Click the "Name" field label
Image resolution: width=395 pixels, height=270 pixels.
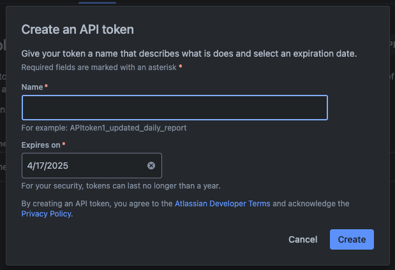coord(32,87)
